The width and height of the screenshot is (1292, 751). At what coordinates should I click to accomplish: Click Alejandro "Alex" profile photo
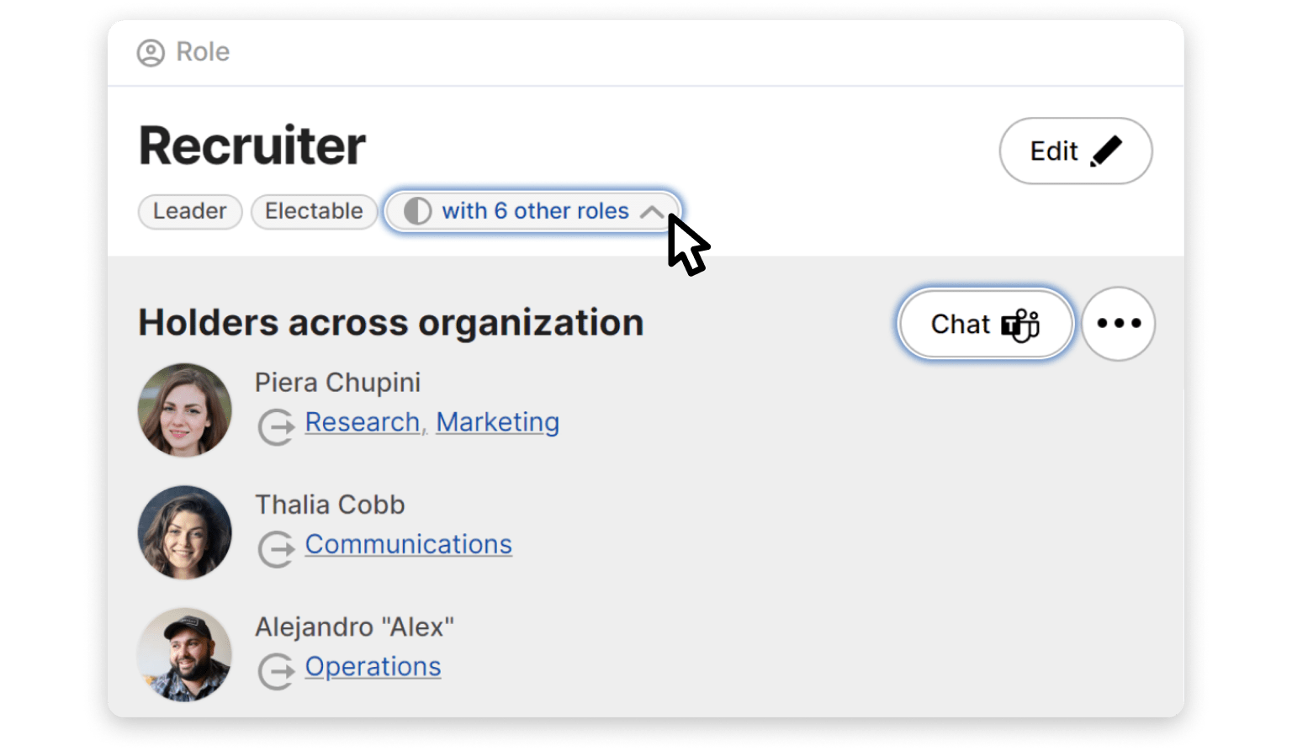pos(185,654)
